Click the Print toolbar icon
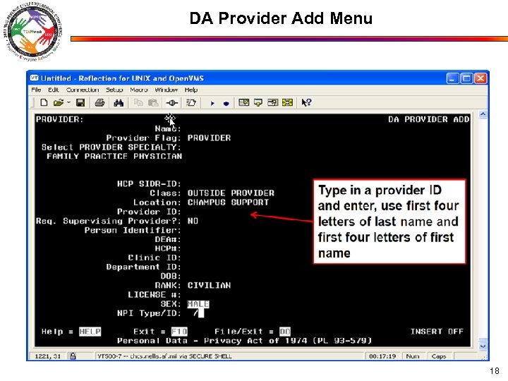 click(x=99, y=103)
